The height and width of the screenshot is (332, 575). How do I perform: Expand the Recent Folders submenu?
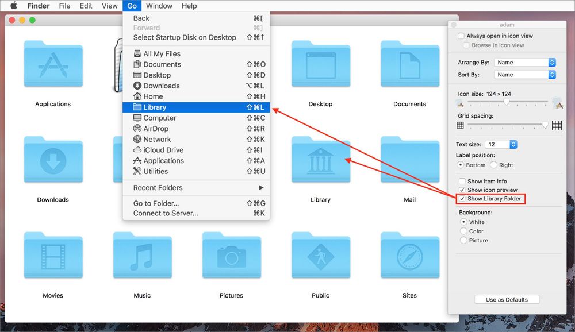tap(196, 188)
